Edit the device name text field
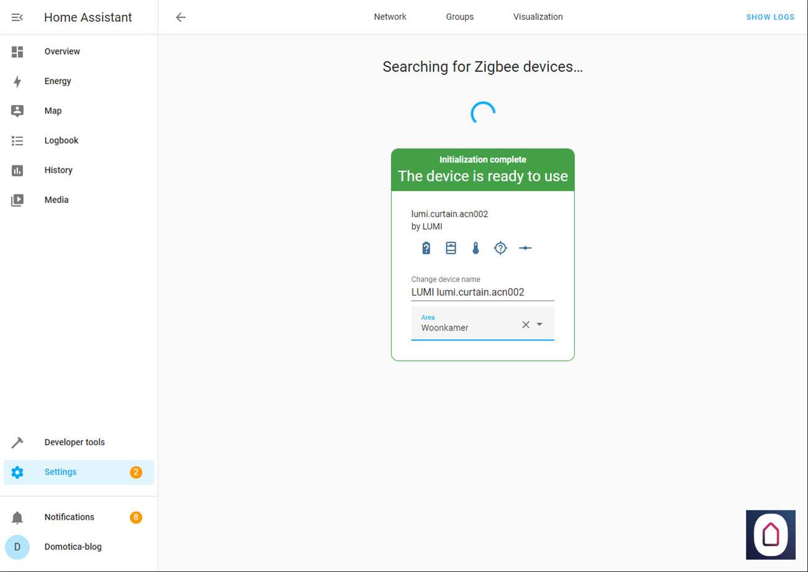 (x=482, y=292)
